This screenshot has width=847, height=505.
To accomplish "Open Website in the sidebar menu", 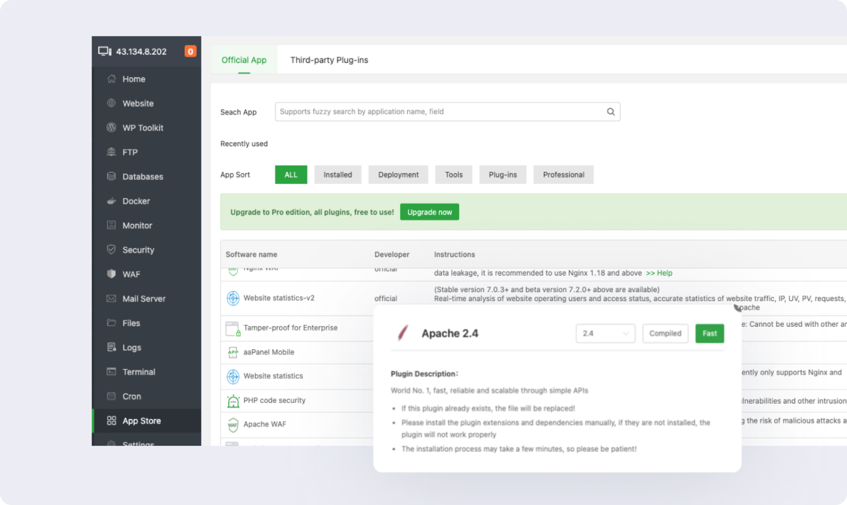I will coord(146,103).
